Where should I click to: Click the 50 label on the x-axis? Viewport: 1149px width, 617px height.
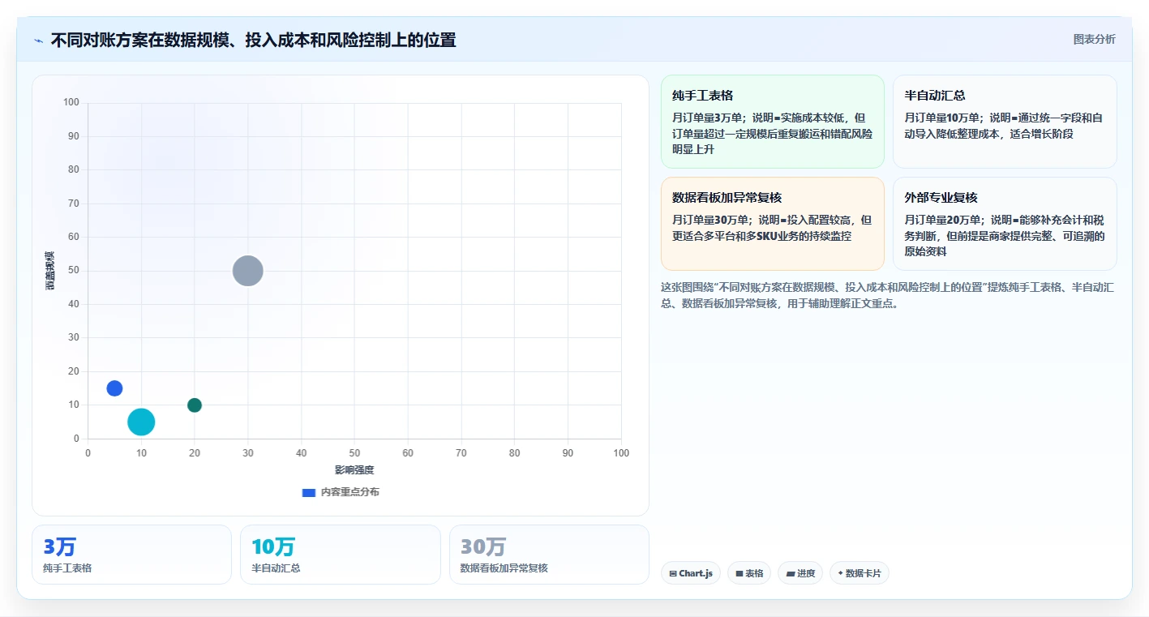pyautogui.click(x=354, y=453)
